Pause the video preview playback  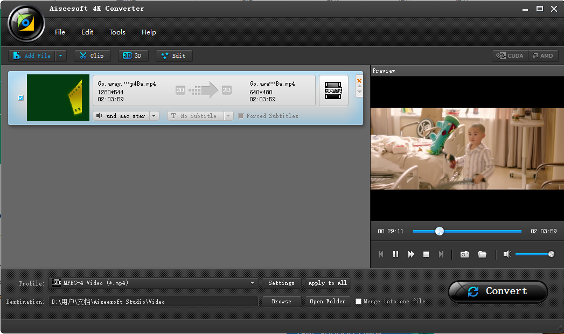tap(396, 254)
